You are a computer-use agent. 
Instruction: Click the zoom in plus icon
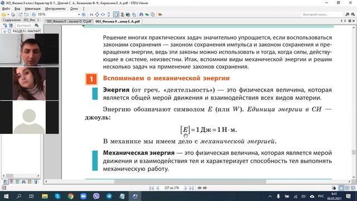click(84, 15)
